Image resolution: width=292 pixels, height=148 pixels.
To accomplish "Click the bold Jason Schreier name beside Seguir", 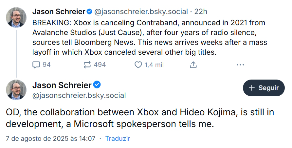I will coord(62,85).
